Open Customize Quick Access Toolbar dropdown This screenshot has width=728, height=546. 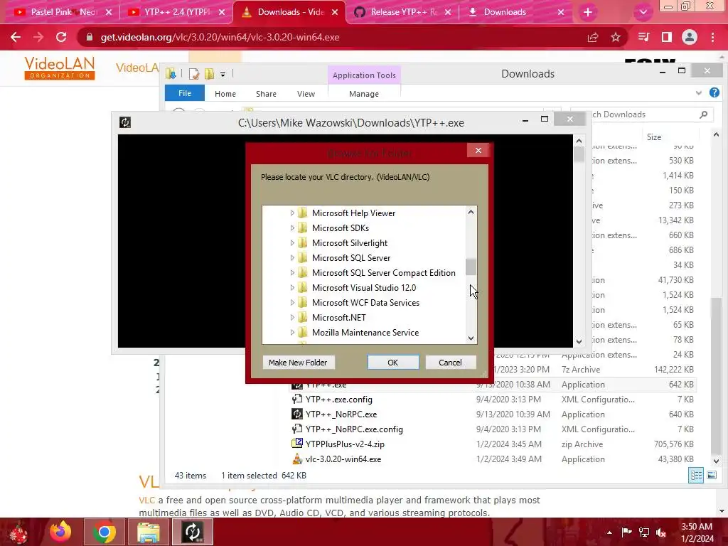click(223, 74)
